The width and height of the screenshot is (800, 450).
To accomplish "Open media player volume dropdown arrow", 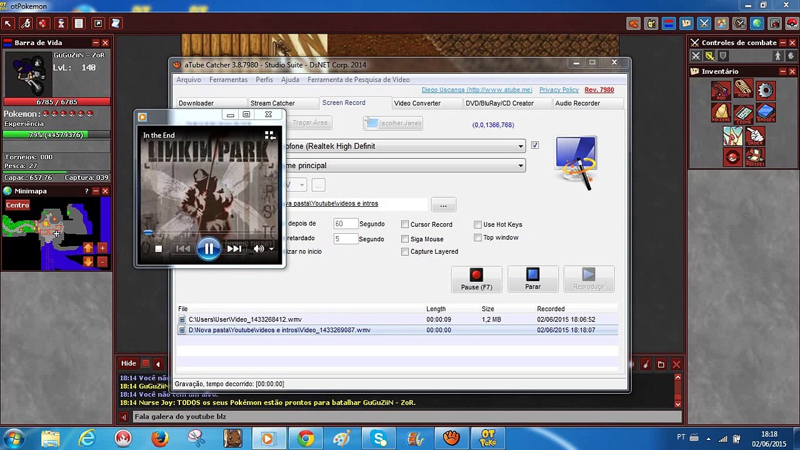I will tap(271, 249).
